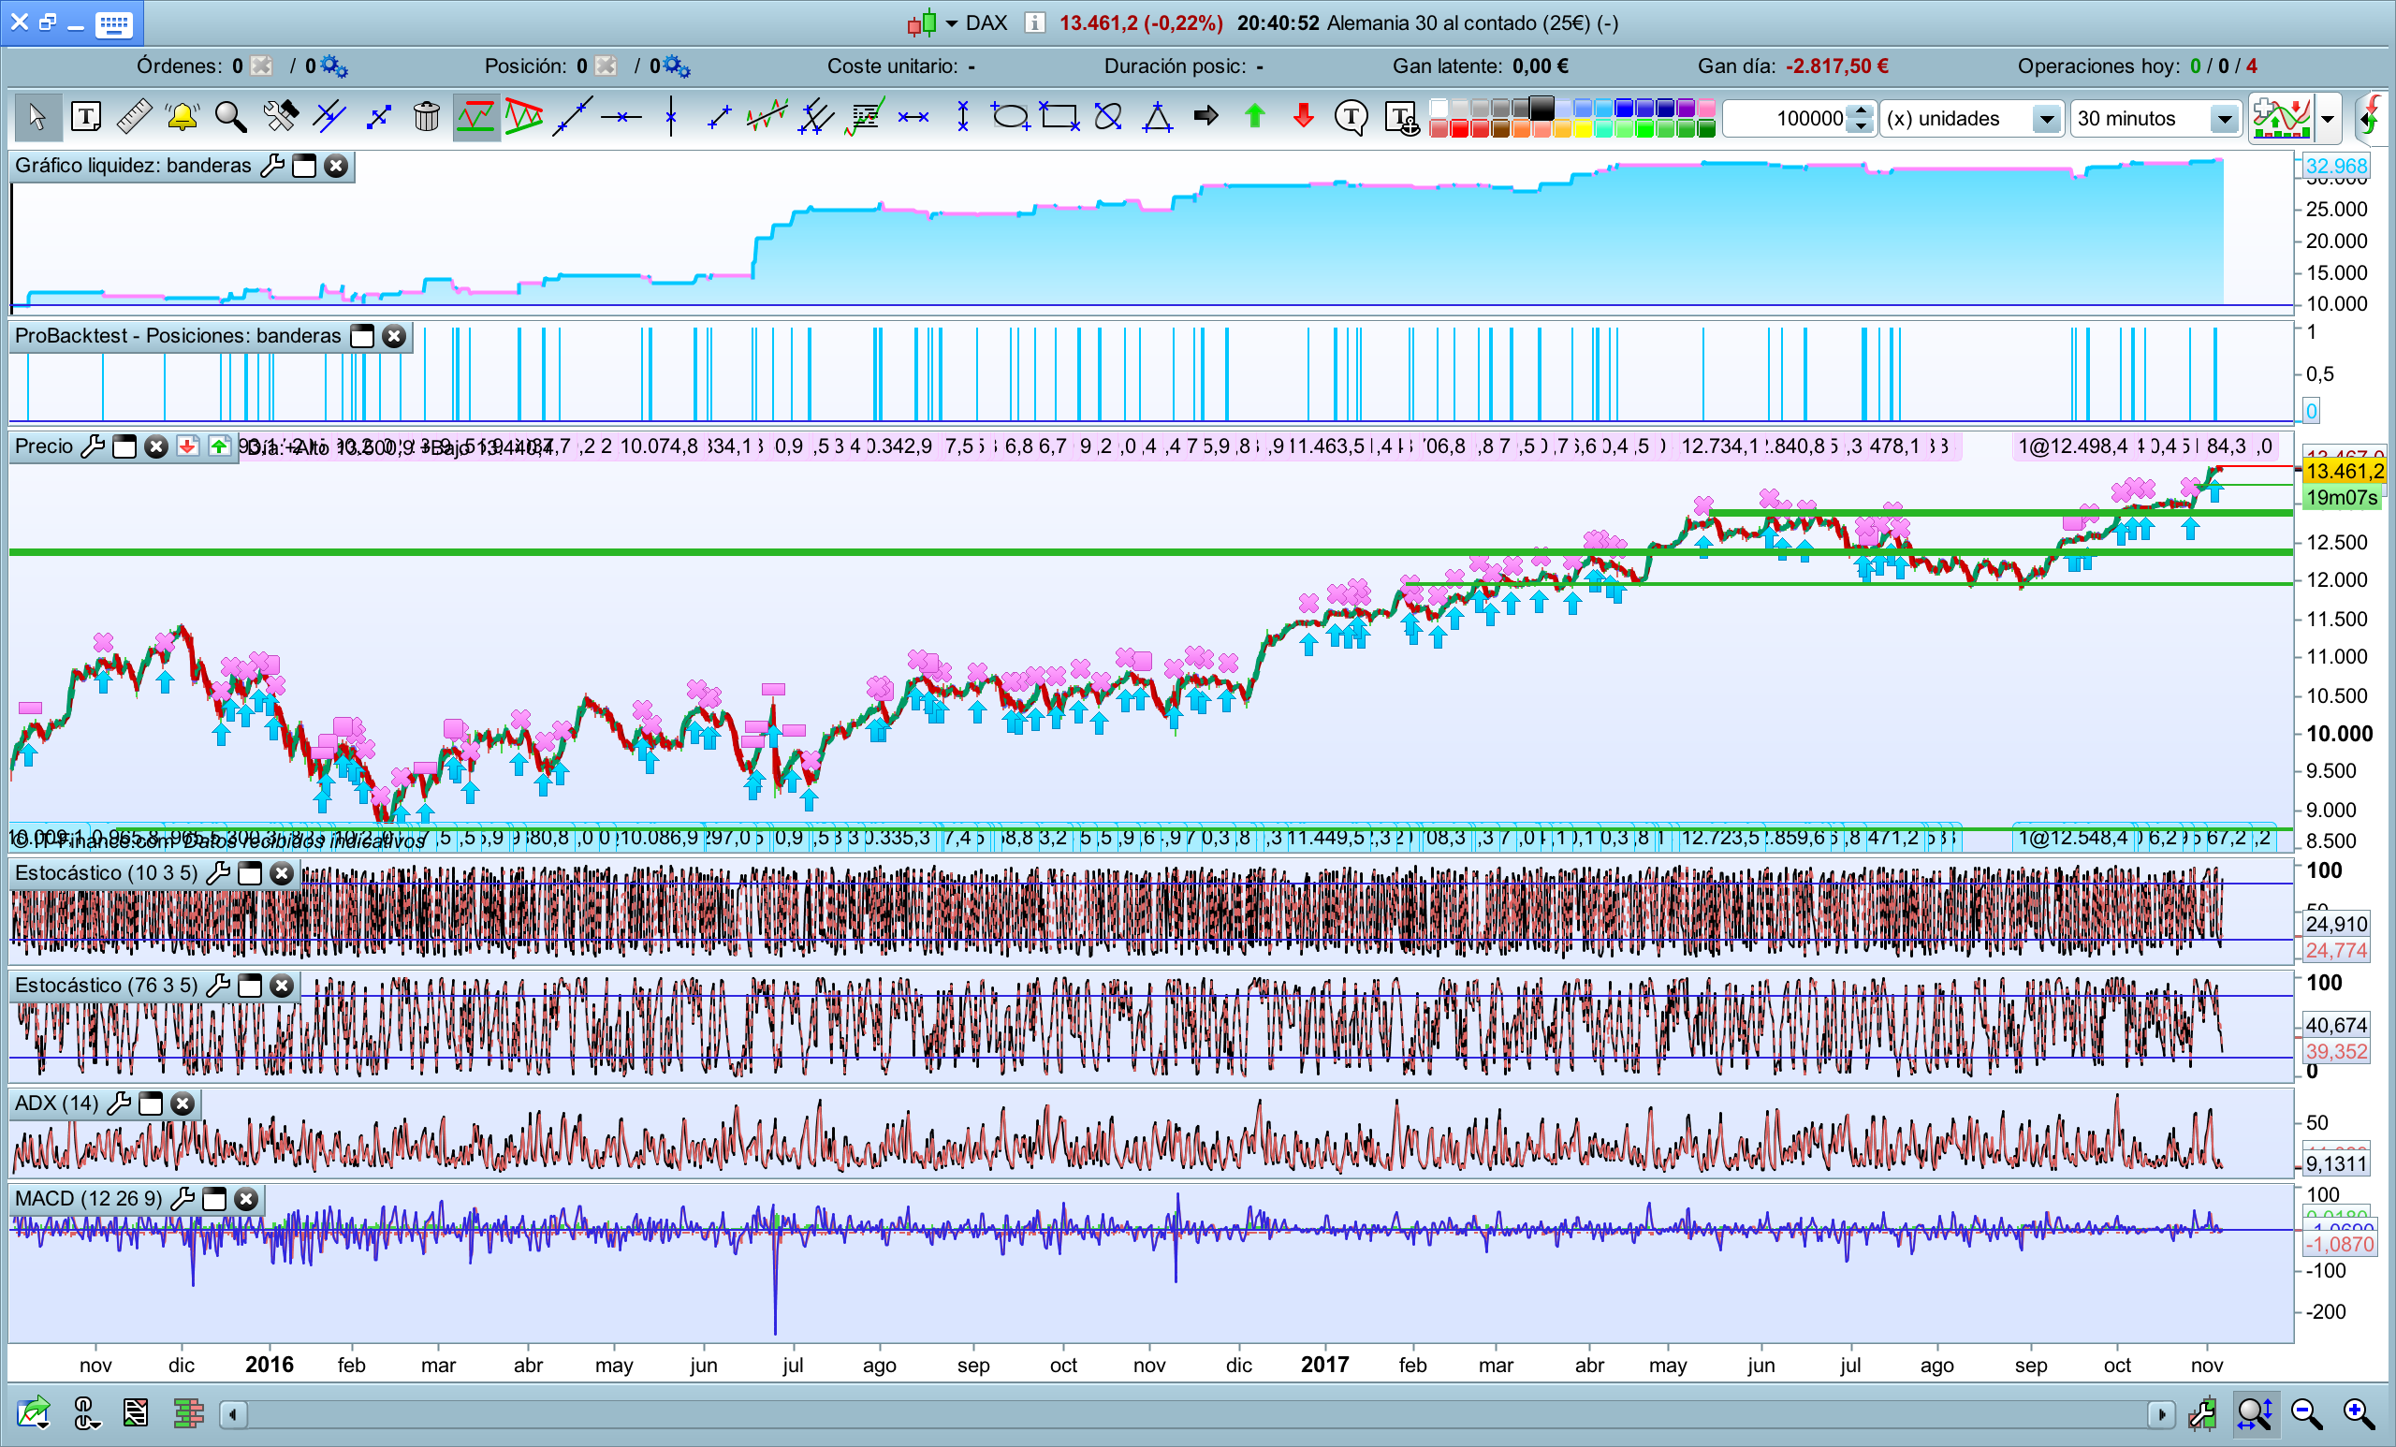Image resolution: width=2396 pixels, height=1447 pixels.
Task: Select the triangle drawing tool
Action: pos(1157,118)
